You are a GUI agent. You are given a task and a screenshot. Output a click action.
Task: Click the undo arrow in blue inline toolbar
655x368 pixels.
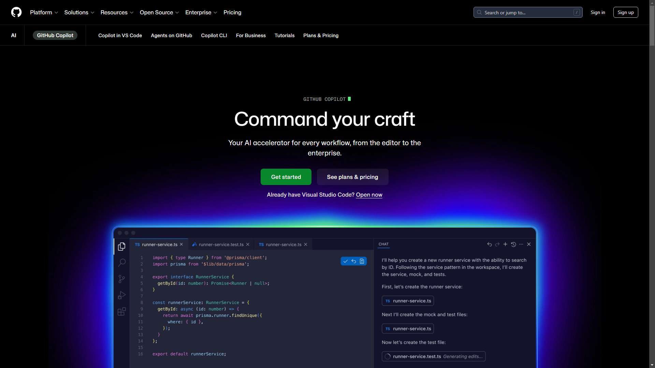(x=354, y=261)
